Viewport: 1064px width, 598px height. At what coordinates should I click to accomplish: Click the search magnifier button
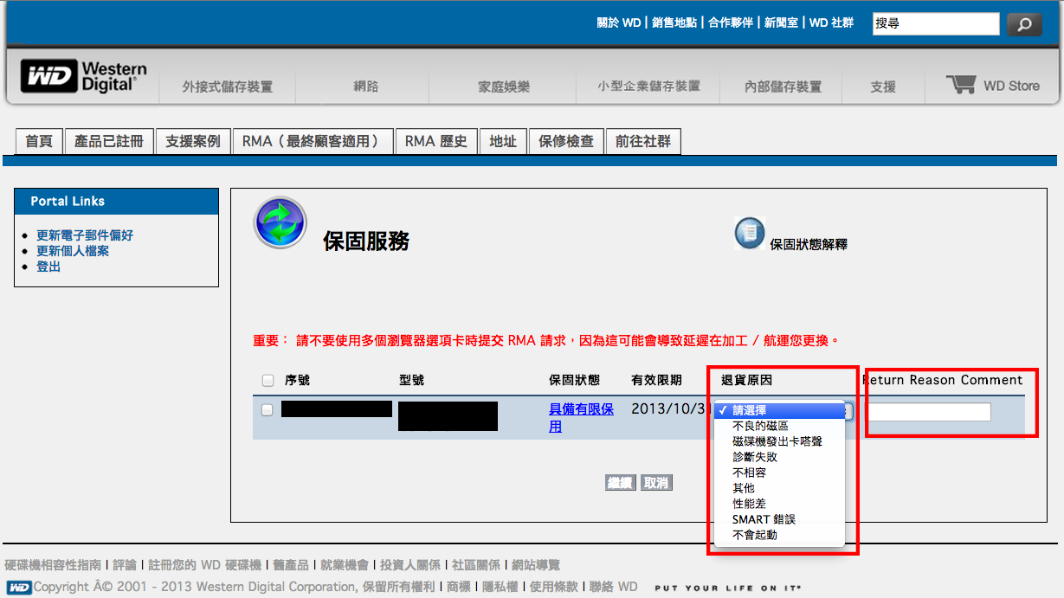coord(1024,24)
